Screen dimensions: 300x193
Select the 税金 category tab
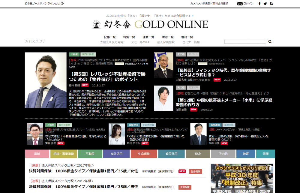pyautogui.click(x=198, y=154)
